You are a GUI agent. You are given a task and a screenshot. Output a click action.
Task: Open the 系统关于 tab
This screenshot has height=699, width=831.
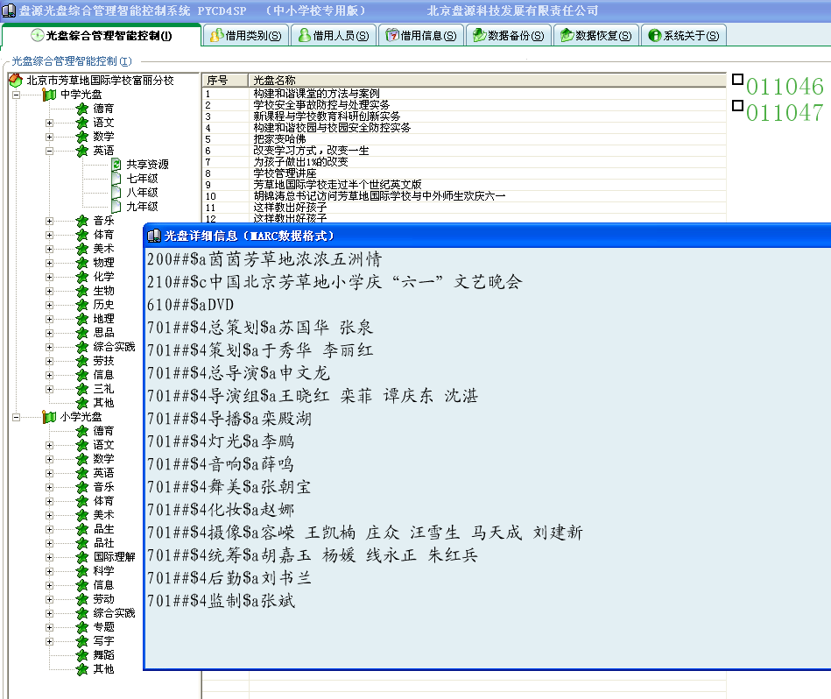tap(684, 36)
